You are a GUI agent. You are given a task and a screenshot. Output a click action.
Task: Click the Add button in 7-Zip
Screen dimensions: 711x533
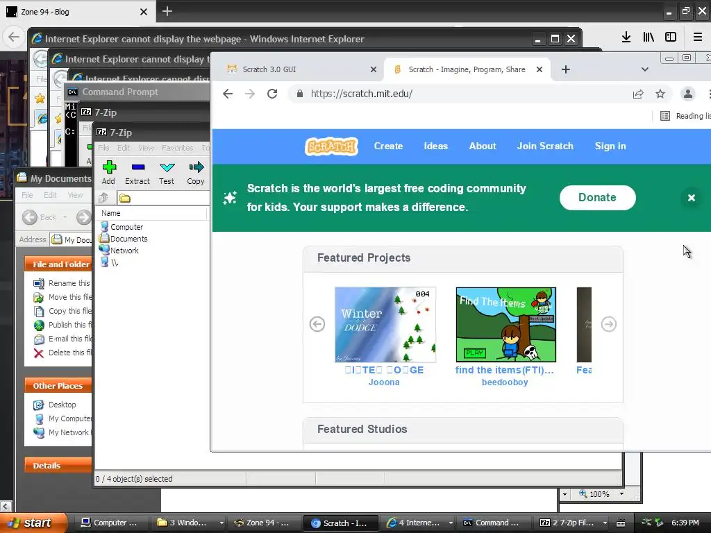click(x=108, y=173)
